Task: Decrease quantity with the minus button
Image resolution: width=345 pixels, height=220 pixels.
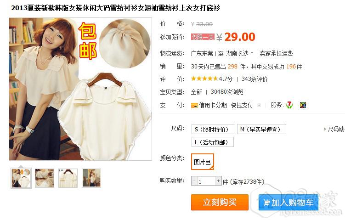Action: pyautogui.click(x=194, y=181)
